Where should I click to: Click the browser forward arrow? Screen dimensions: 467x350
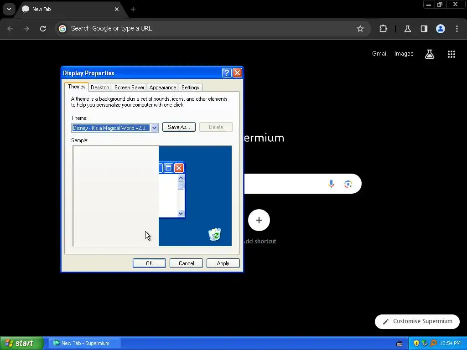coord(26,29)
